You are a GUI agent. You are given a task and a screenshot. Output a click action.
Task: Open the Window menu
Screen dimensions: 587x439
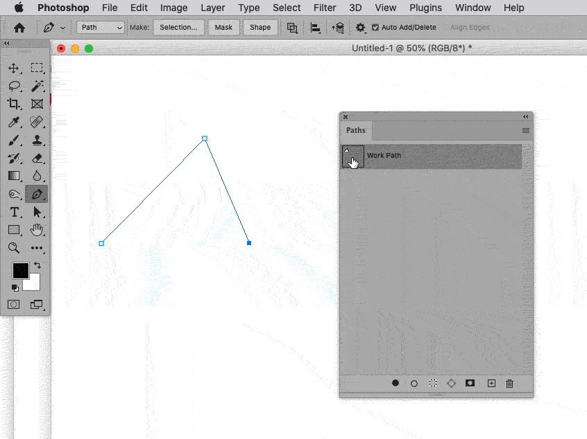(473, 8)
